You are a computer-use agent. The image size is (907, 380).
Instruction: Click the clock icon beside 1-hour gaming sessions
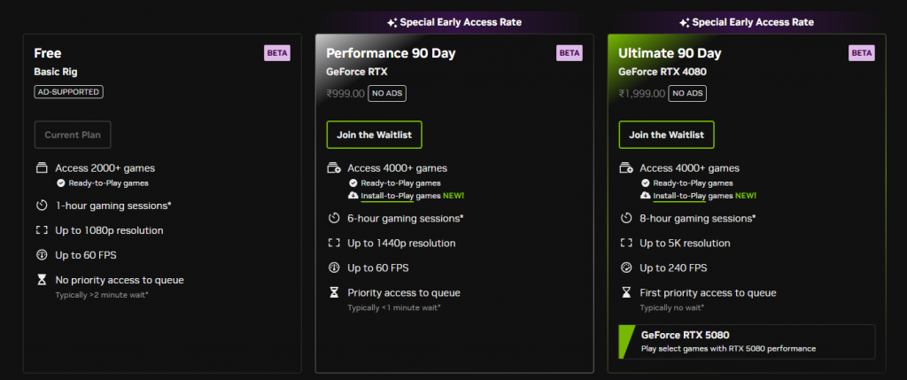[x=42, y=206]
